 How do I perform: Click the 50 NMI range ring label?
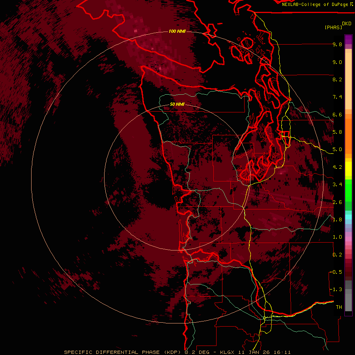pos(177,104)
